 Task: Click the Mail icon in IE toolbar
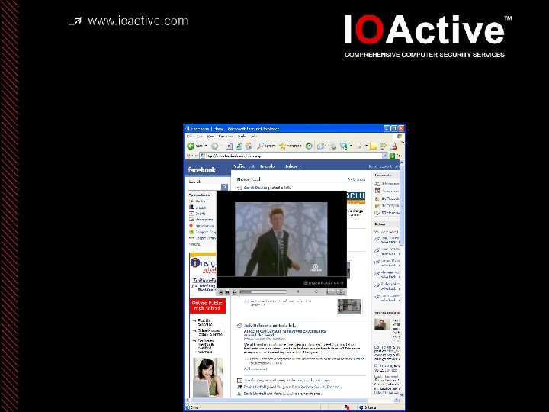(x=321, y=146)
